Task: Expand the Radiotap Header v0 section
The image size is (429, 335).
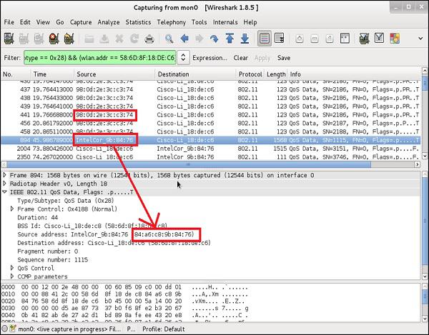Action: (x=5, y=184)
